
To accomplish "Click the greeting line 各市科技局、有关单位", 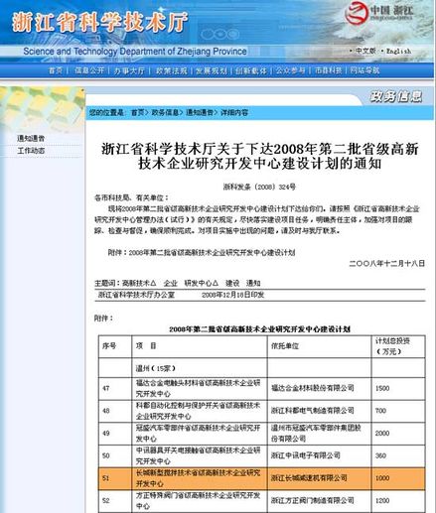I will 131,198.
